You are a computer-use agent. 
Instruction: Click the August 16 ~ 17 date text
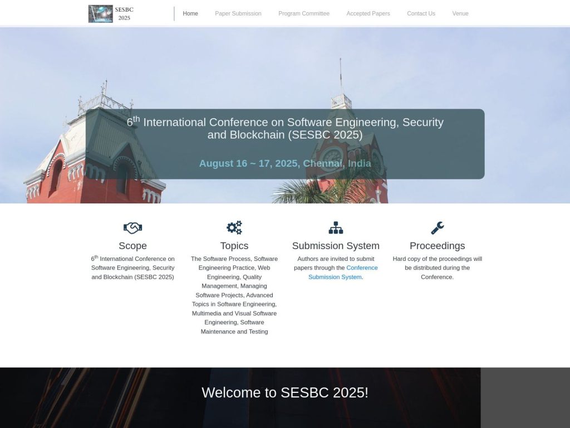(285, 163)
